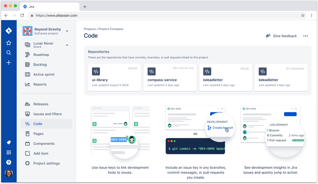Select Project settings in sidebar
This screenshot has width=318, height=184.
tap(46, 163)
